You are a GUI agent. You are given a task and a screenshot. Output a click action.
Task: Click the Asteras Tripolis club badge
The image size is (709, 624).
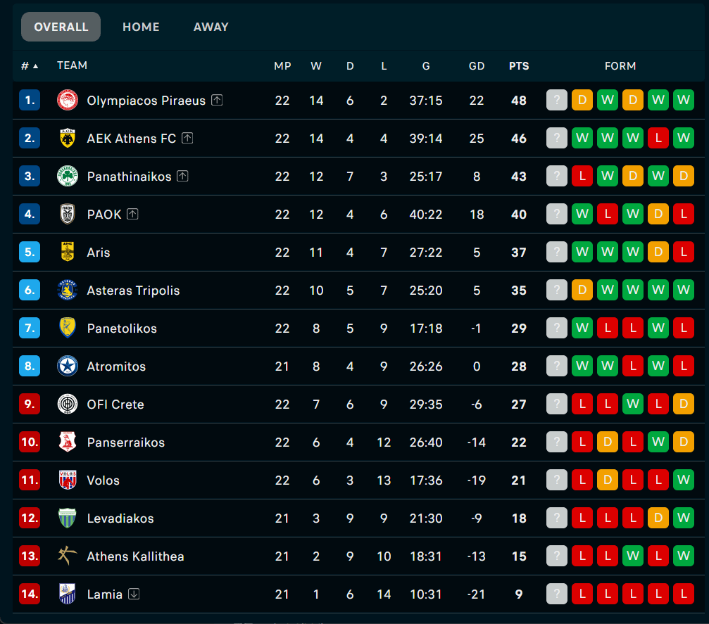68,290
